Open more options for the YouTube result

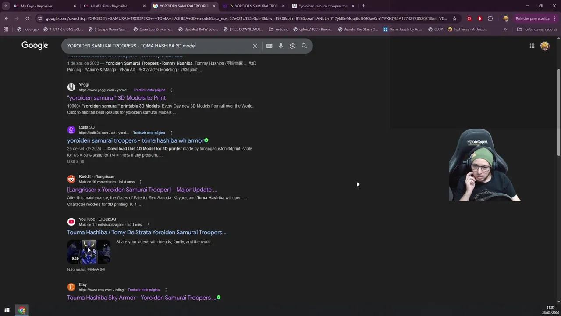coord(148,225)
